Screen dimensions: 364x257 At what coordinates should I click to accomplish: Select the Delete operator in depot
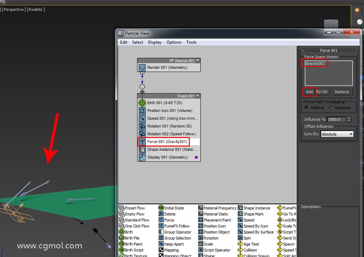click(x=167, y=214)
